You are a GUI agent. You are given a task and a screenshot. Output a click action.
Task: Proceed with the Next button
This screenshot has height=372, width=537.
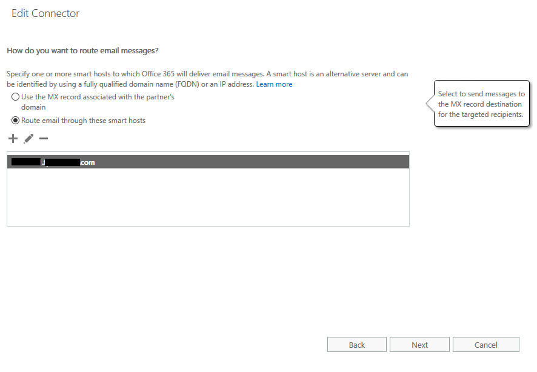coord(419,345)
